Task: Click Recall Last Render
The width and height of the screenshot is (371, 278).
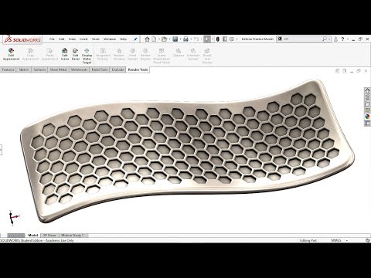Action: click(x=207, y=56)
